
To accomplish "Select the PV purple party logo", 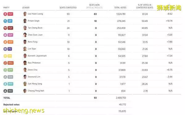I will point(5,49).
